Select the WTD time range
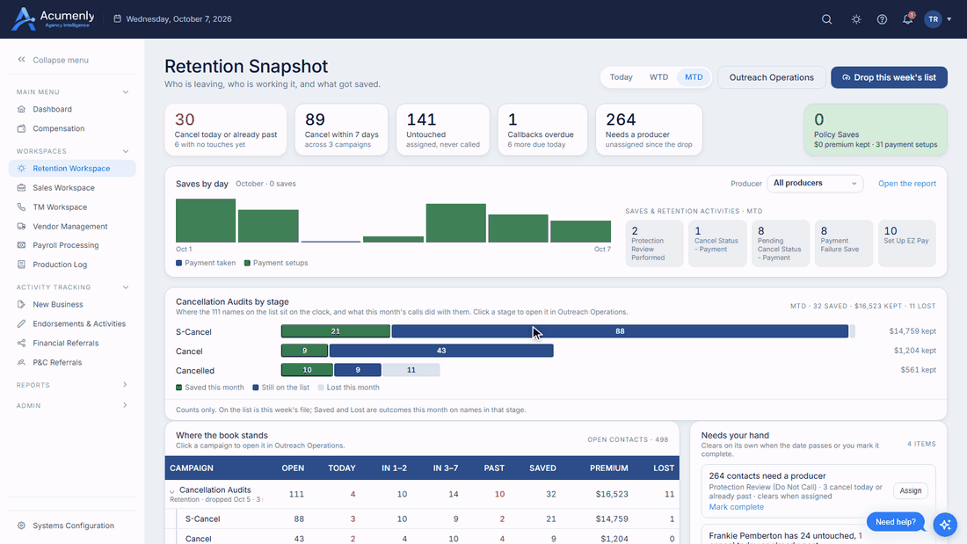The width and height of the screenshot is (967, 544). [658, 77]
